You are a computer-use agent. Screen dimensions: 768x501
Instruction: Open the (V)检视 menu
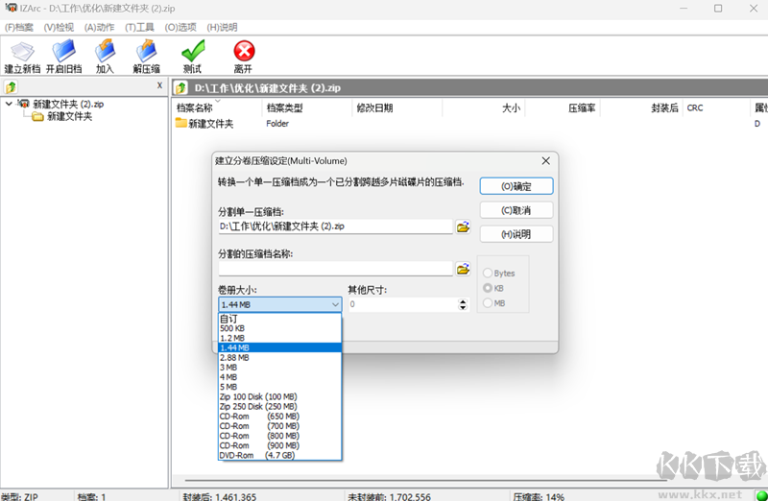[59, 28]
